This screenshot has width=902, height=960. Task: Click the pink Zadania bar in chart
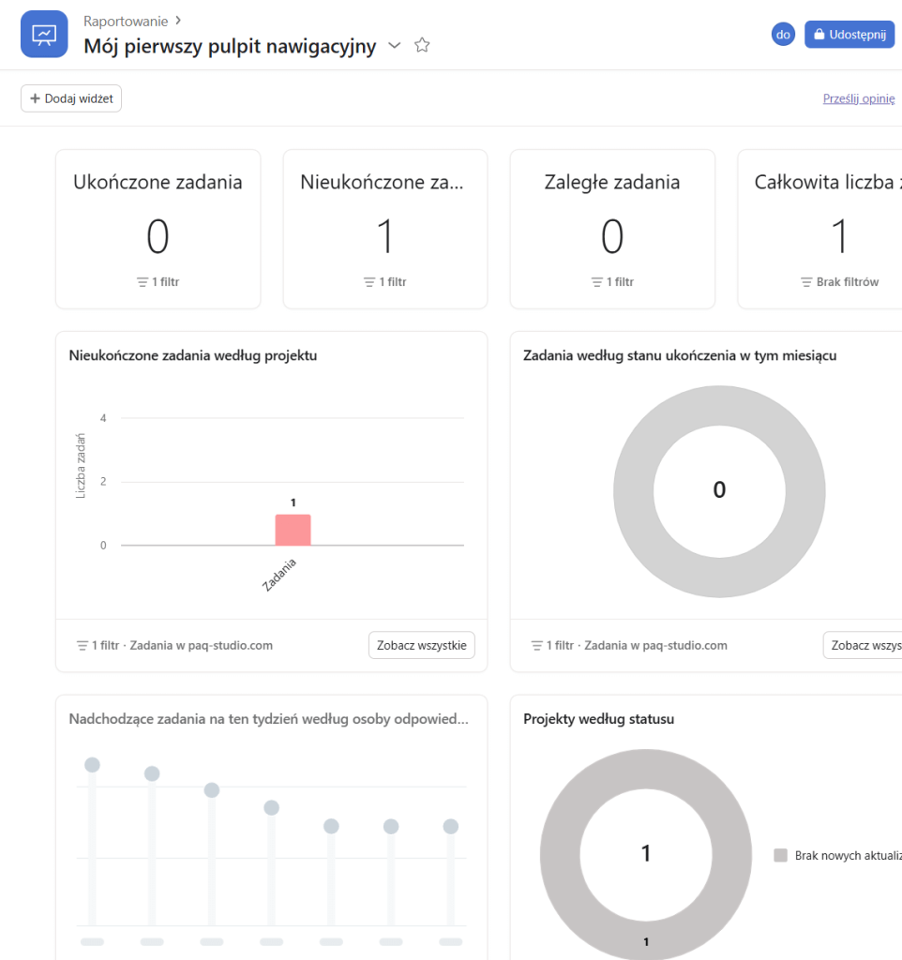pos(293,530)
